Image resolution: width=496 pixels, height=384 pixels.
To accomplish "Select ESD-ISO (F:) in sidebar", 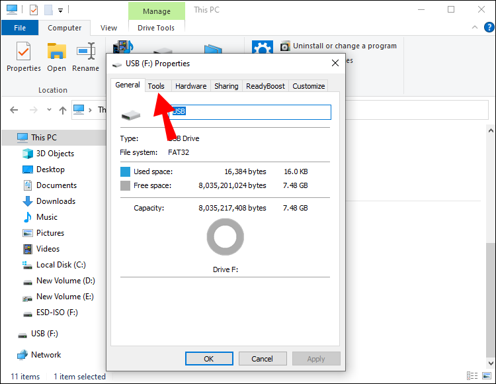I will (x=50, y=312).
